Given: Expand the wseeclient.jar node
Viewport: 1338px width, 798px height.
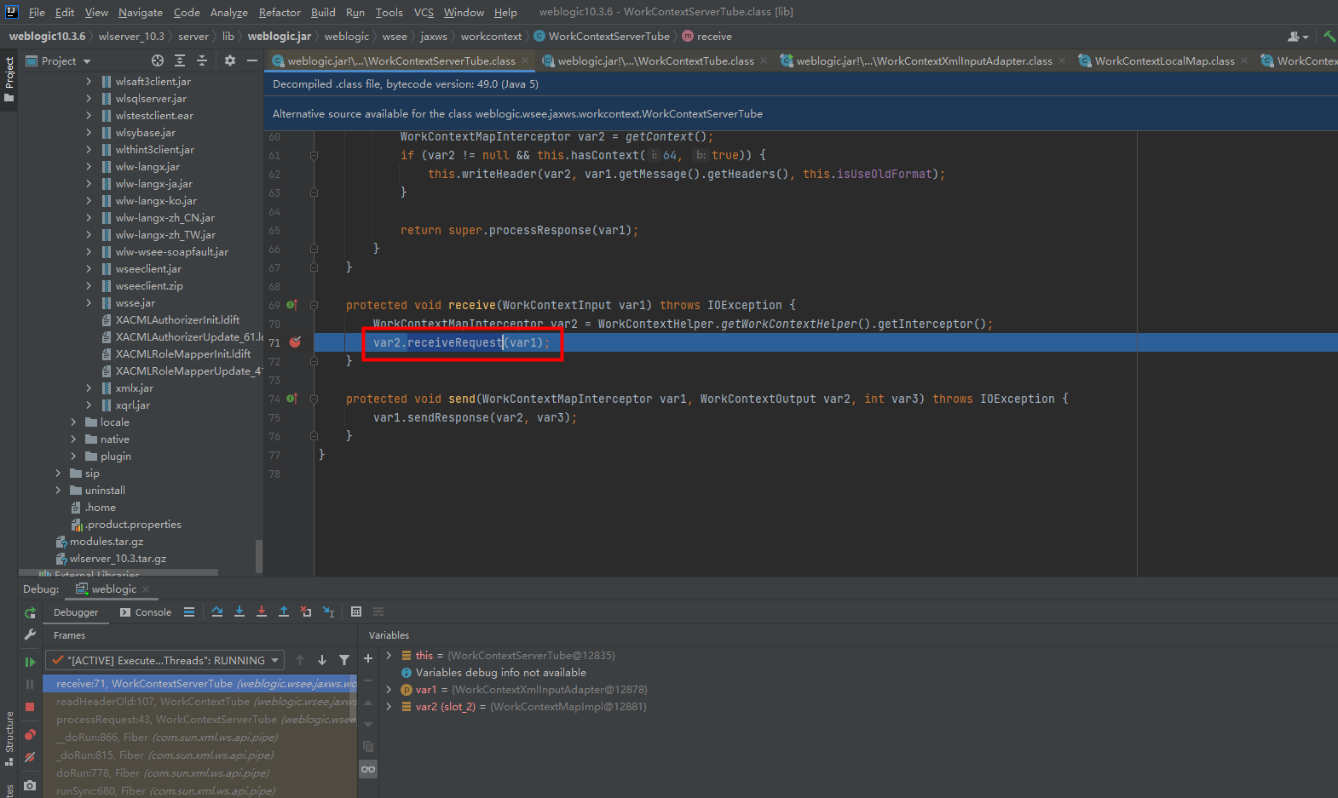Looking at the screenshot, I should [x=89, y=269].
